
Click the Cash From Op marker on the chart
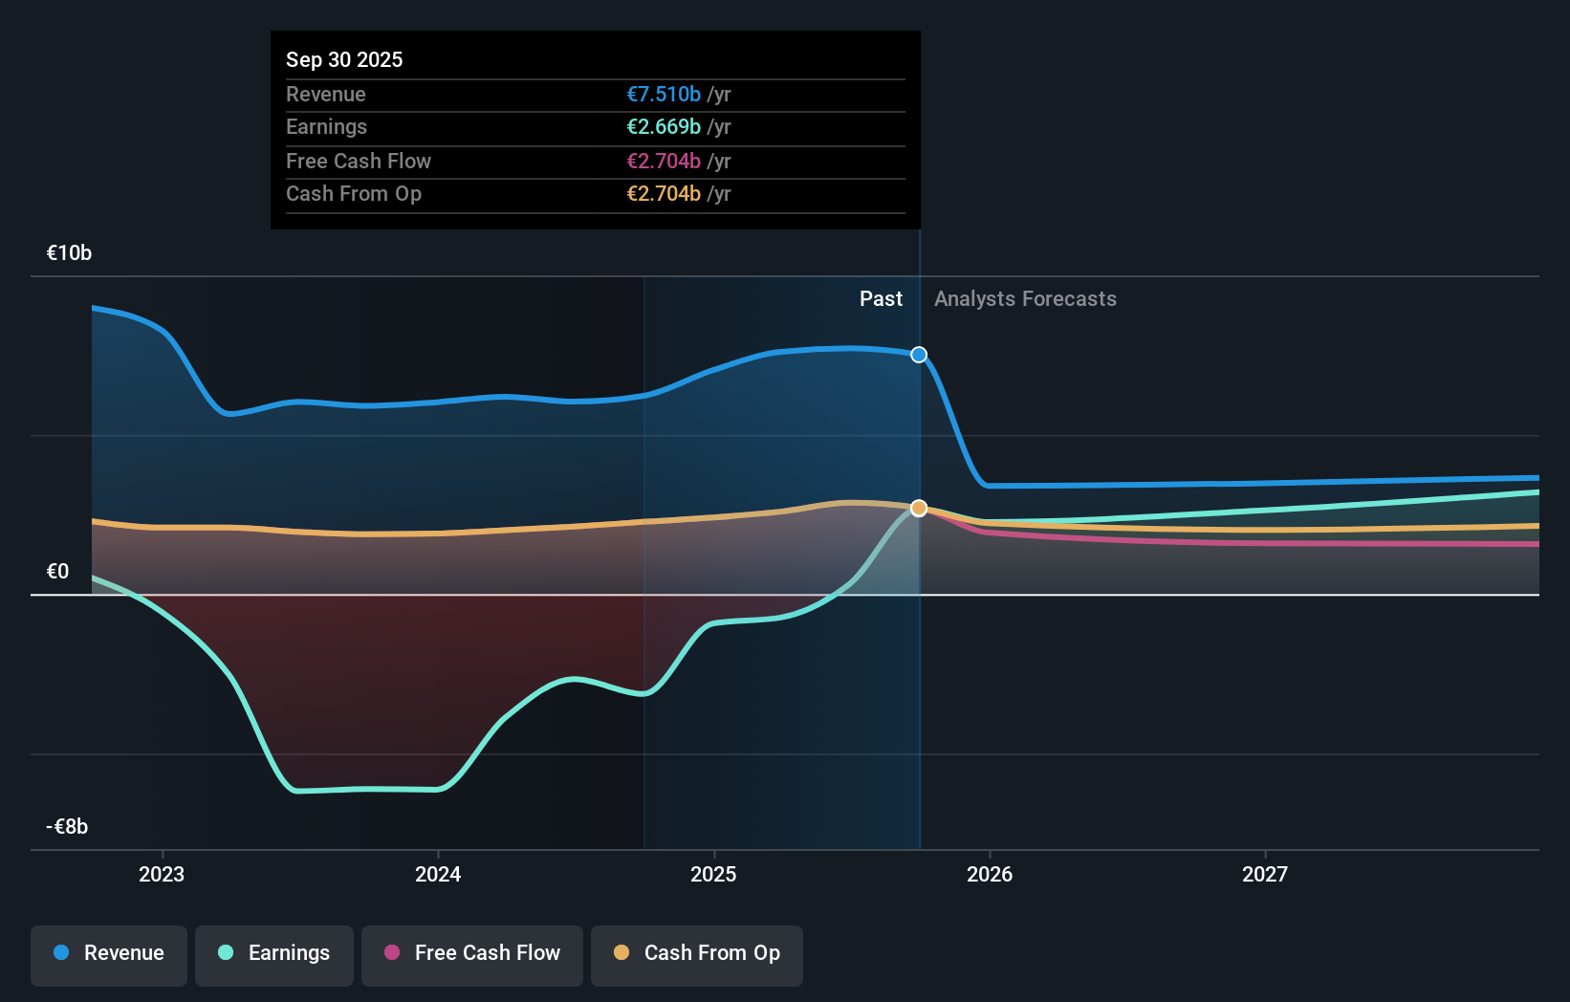tap(918, 508)
